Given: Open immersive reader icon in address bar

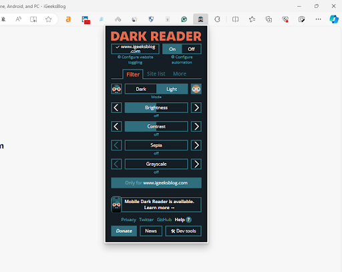Looking at the screenshot, I should click(33, 19).
